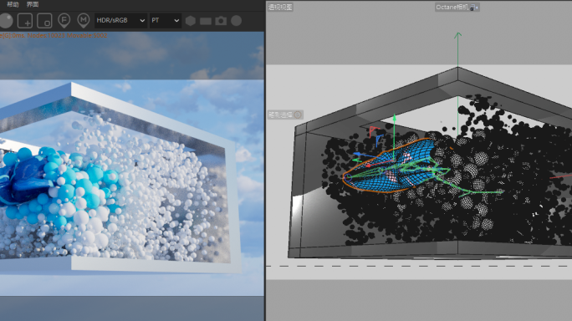Viewport: 572px width, 321px height.
Task: Select the render region plus icon
Action: point(25,21)
